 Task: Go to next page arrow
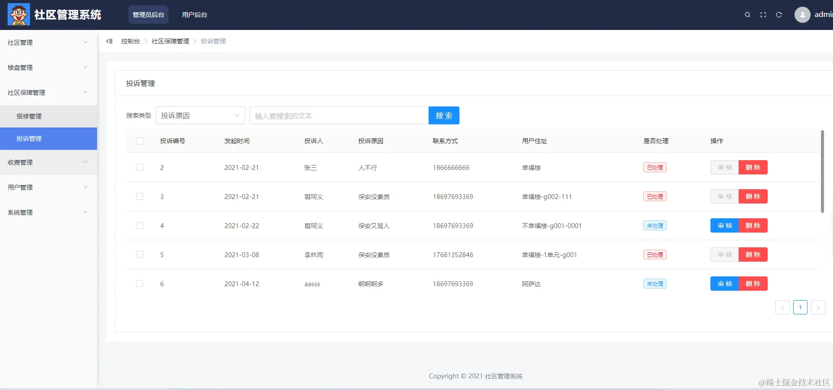(x=818, y=307)
